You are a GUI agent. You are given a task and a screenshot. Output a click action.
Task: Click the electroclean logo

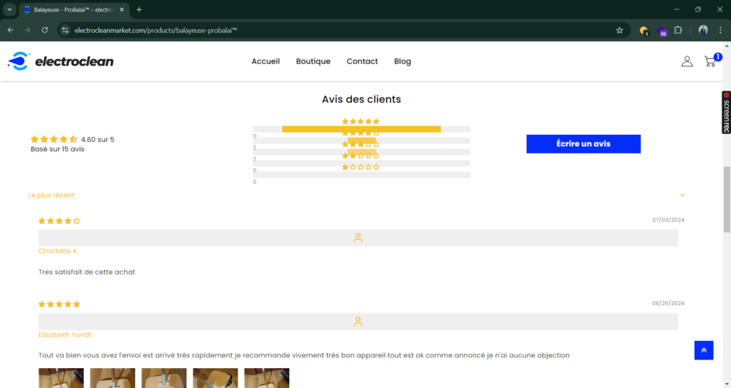pyautogui.click(x=61, y=61)
